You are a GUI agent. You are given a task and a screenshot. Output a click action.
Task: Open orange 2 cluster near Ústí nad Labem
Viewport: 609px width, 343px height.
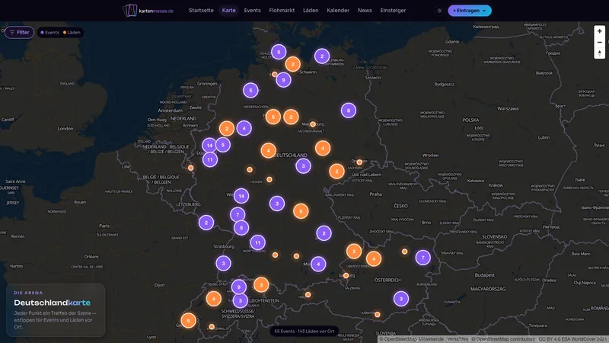336,171
